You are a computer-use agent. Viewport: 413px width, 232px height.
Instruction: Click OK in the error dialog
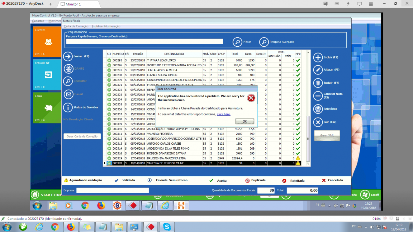(244, 121)
